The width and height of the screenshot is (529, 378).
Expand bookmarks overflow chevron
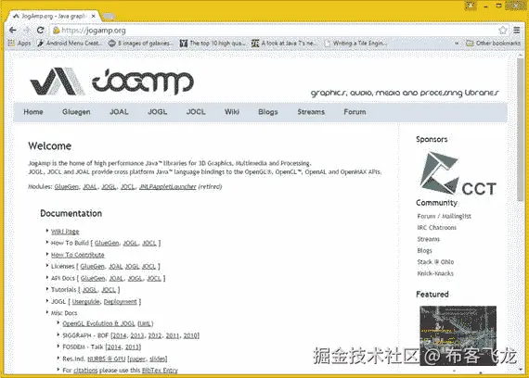(x=457, y=44)
